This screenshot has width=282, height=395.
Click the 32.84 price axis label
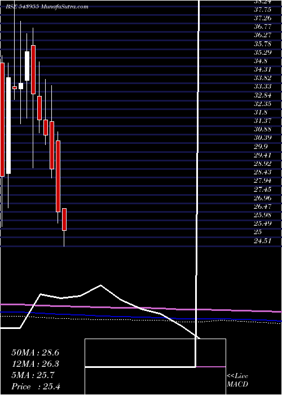(x=262, y=95)
